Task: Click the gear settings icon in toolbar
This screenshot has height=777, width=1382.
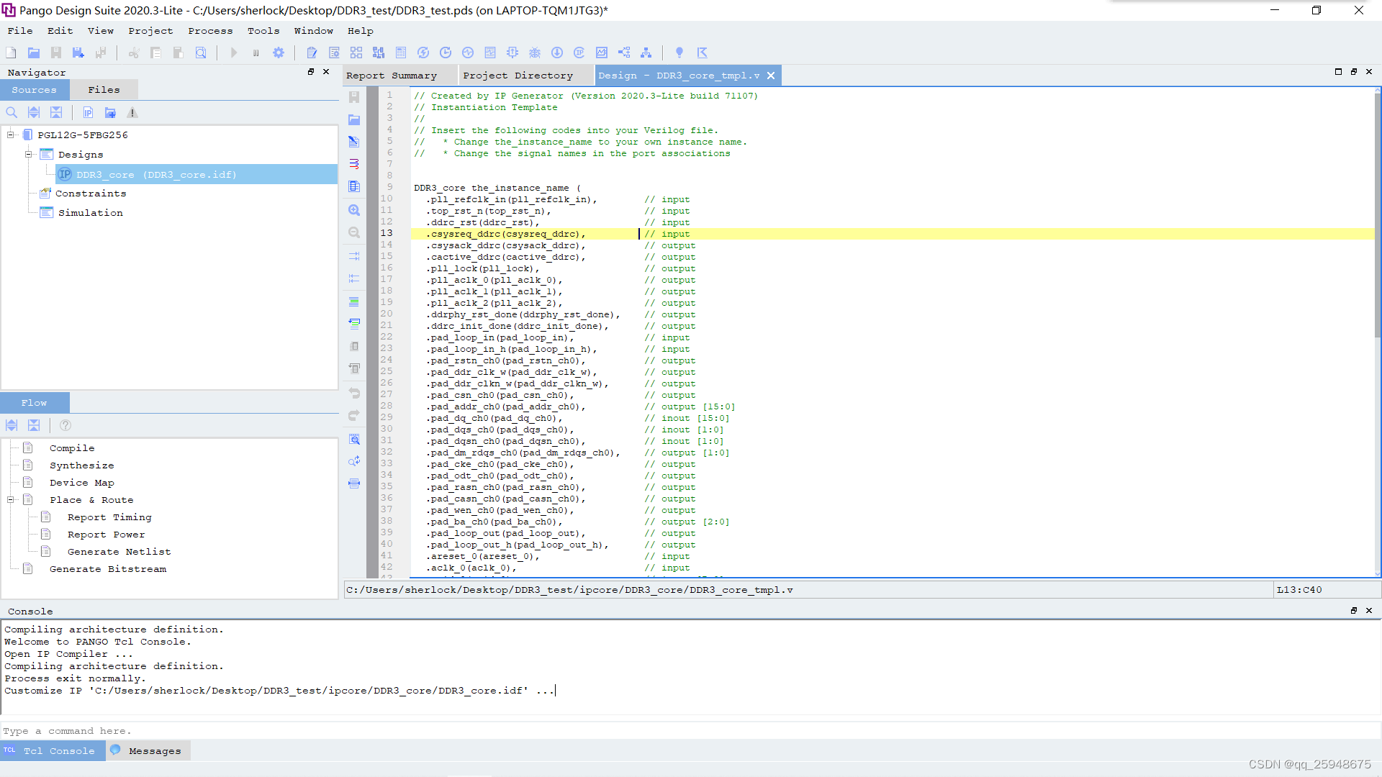Action: (279, 53)
